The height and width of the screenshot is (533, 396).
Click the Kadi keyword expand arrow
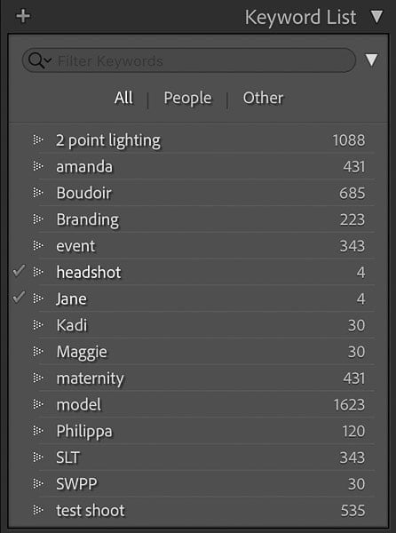pos(38,324)
